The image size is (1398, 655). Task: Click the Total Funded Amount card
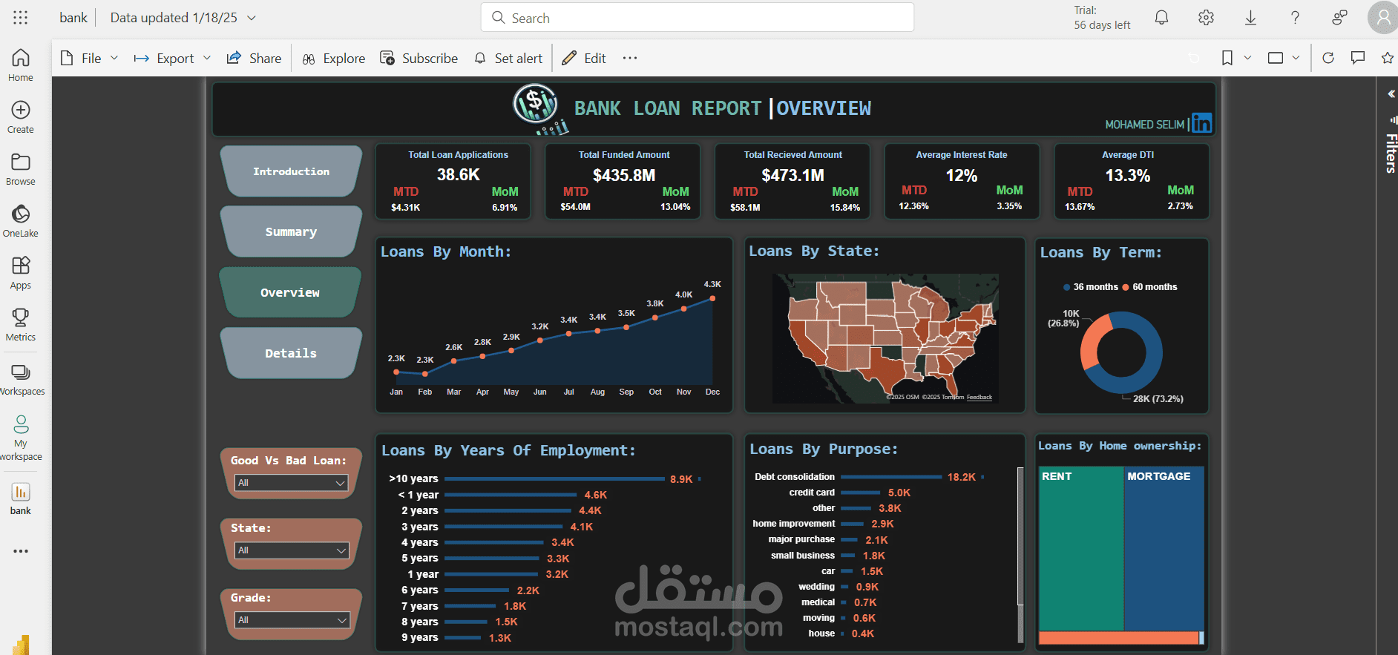(x=623, y=181)
